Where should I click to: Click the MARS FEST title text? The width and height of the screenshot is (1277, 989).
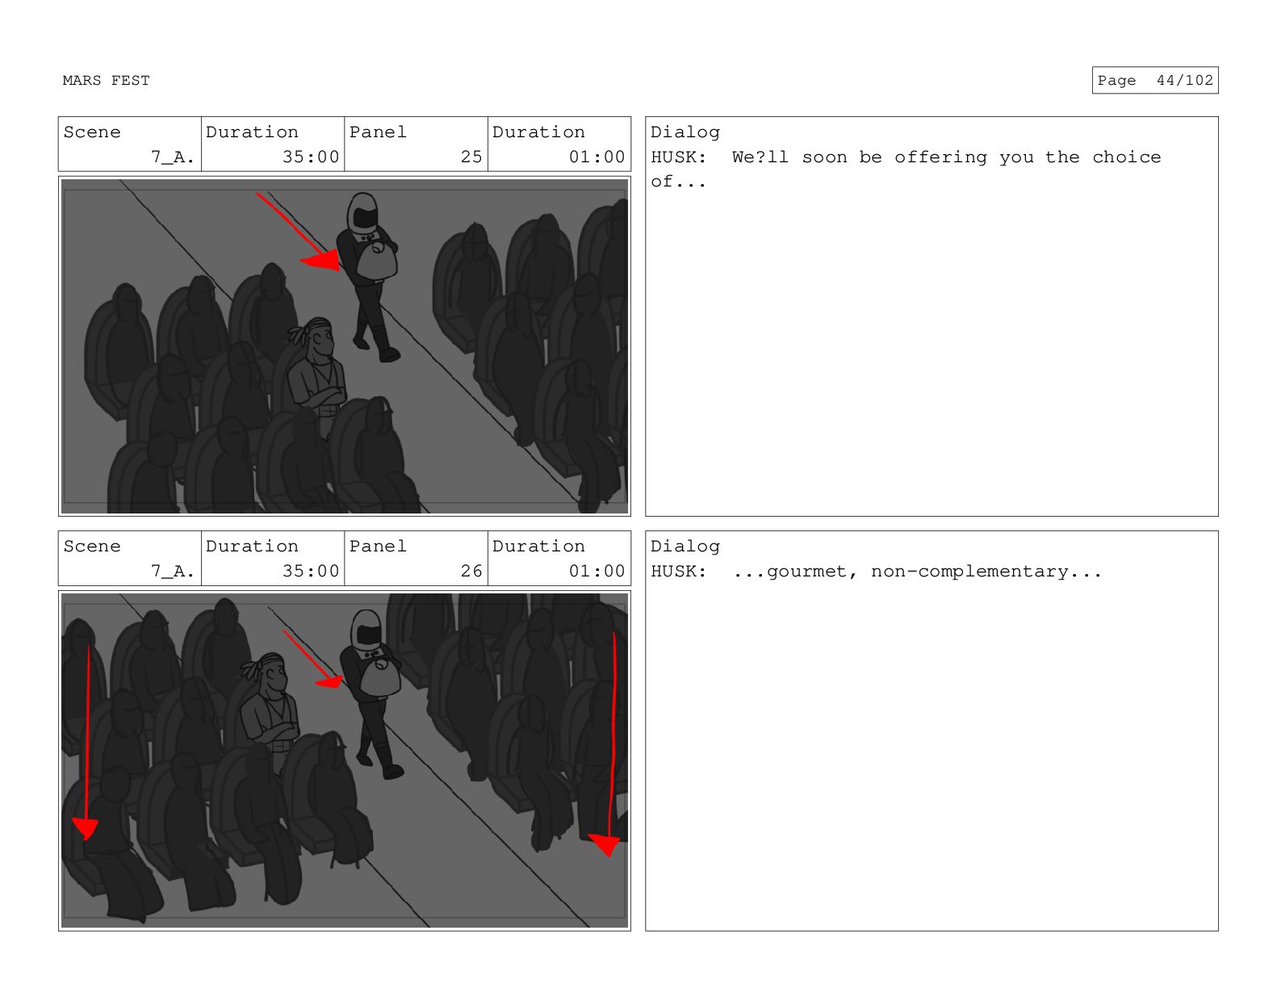(x=106, y=81)
